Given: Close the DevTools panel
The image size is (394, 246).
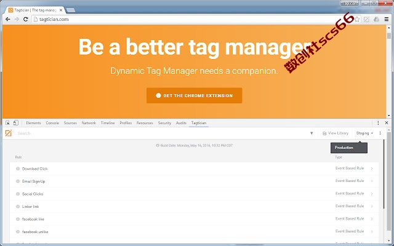Looking at the screenshot, I should (387, 123).
